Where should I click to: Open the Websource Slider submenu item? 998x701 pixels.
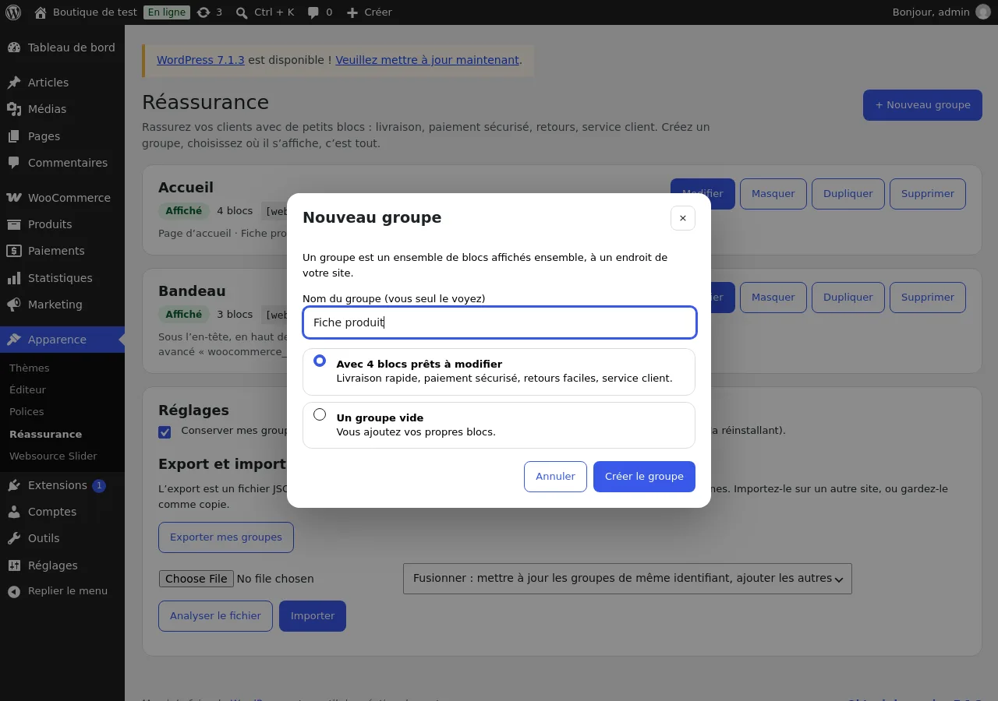tap(53, 456)
